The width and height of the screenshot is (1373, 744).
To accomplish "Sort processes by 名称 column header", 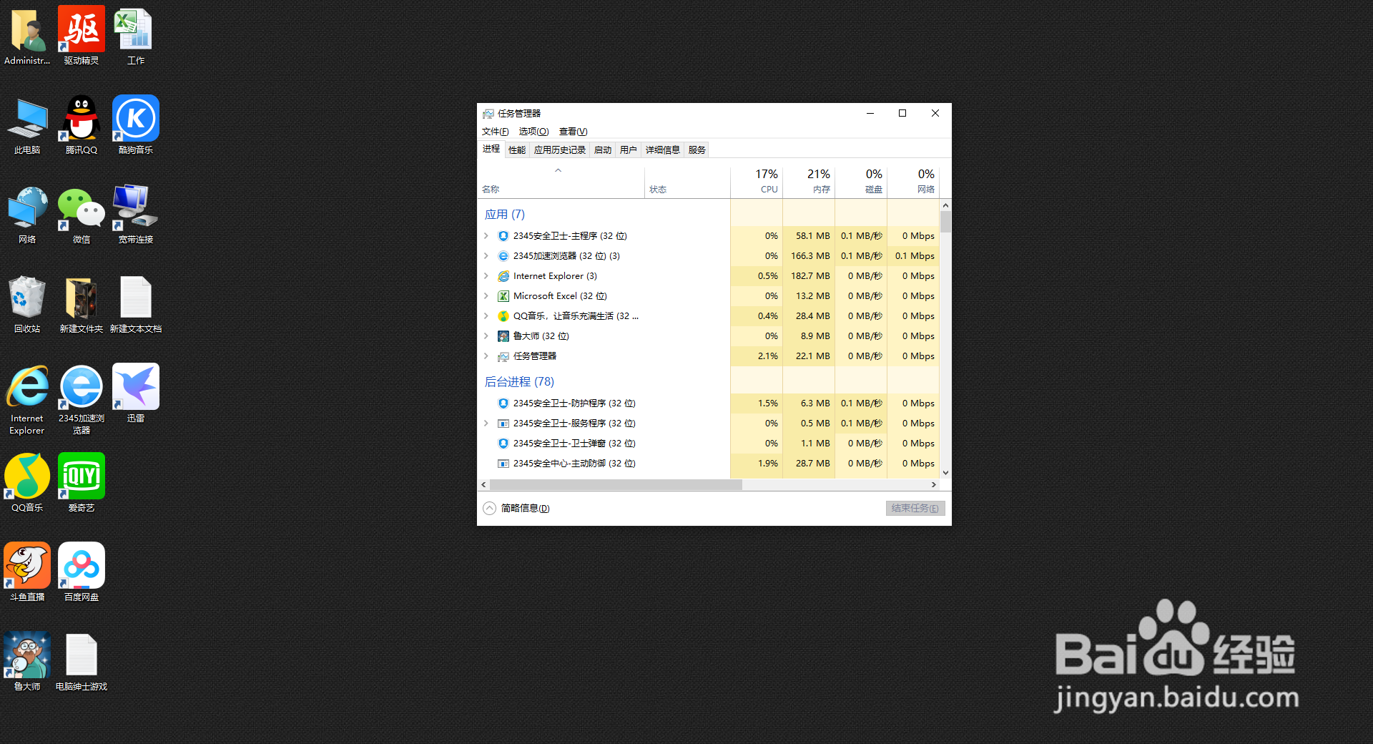I will [561, 182].
